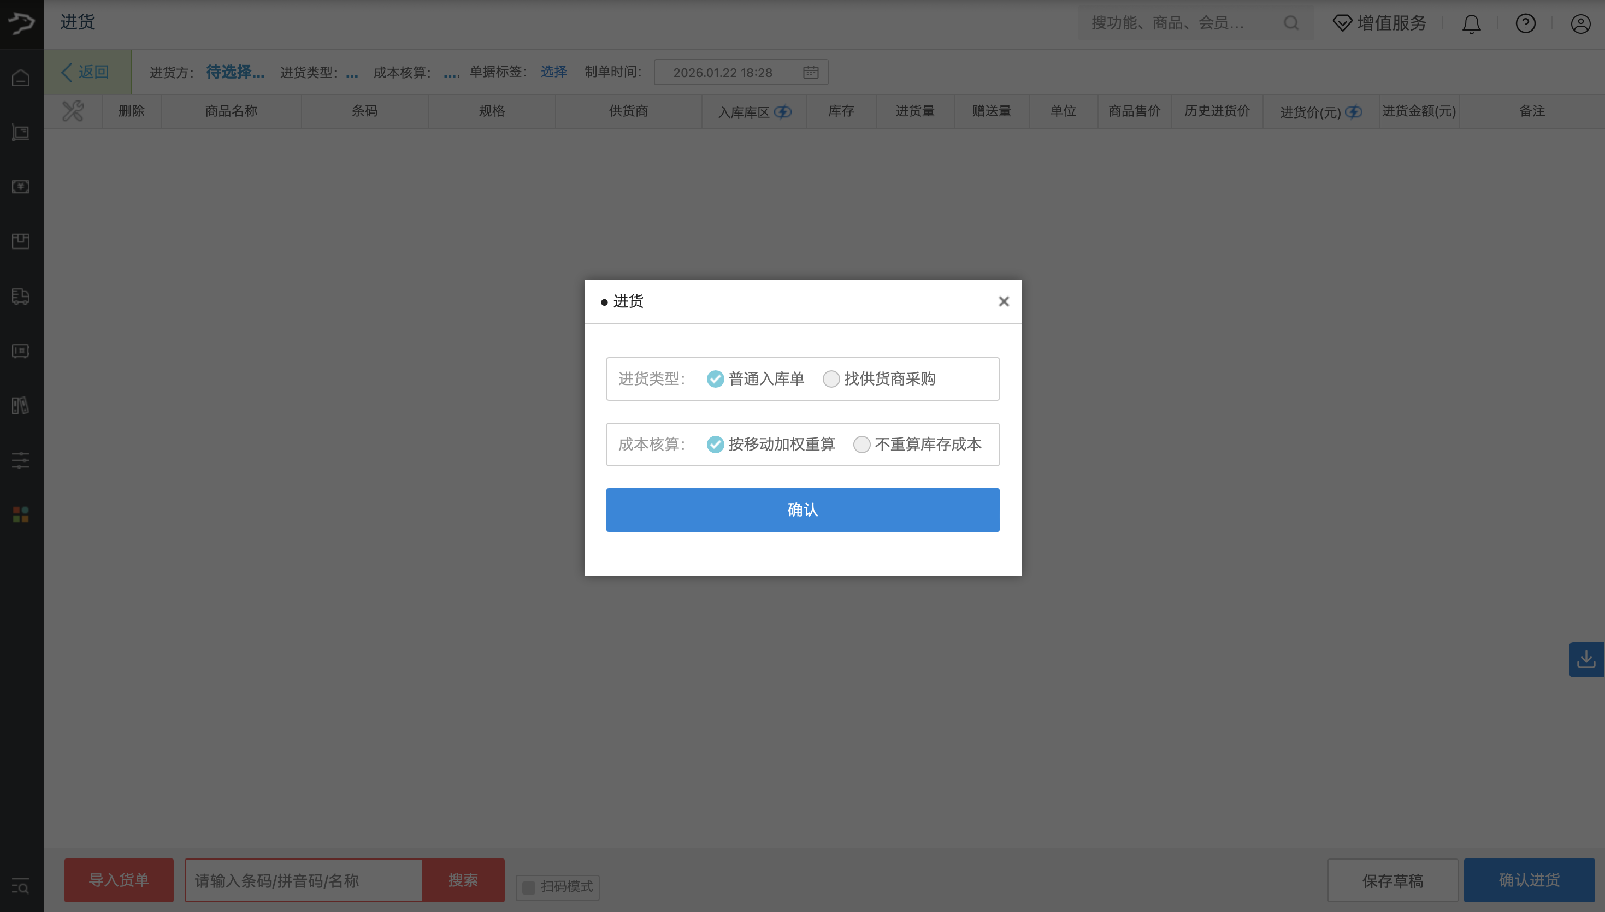Screen dimensions: 1605x912
Task: Click the help question mark icon
Action: click(x=1525, y=24)
